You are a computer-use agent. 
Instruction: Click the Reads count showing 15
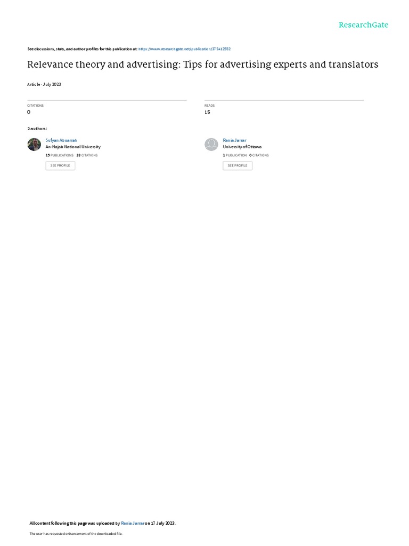click(207, 112)
